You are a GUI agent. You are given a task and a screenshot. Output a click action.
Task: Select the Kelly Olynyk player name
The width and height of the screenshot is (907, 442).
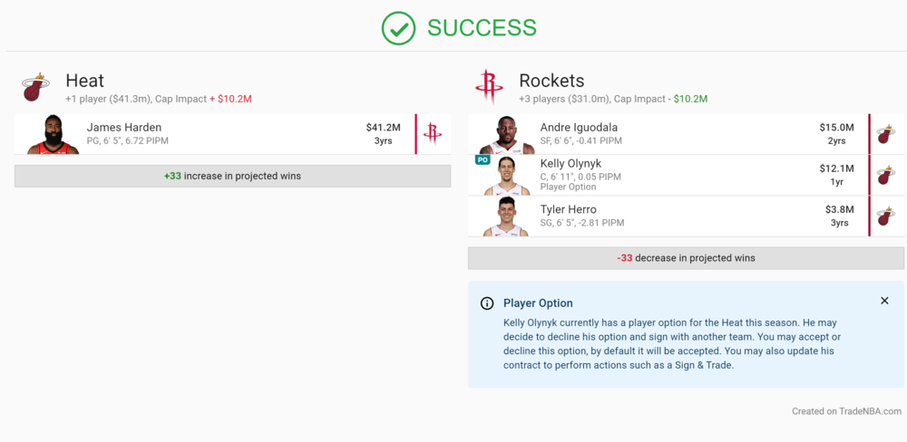click(571, 164)
